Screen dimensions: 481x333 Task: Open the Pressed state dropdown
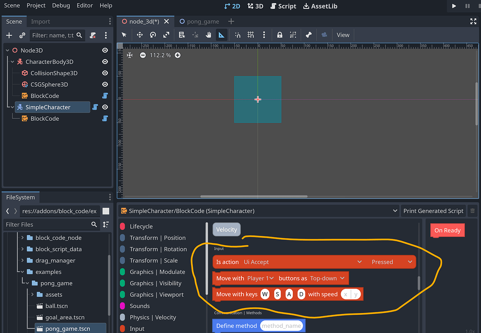coord(392,262)
